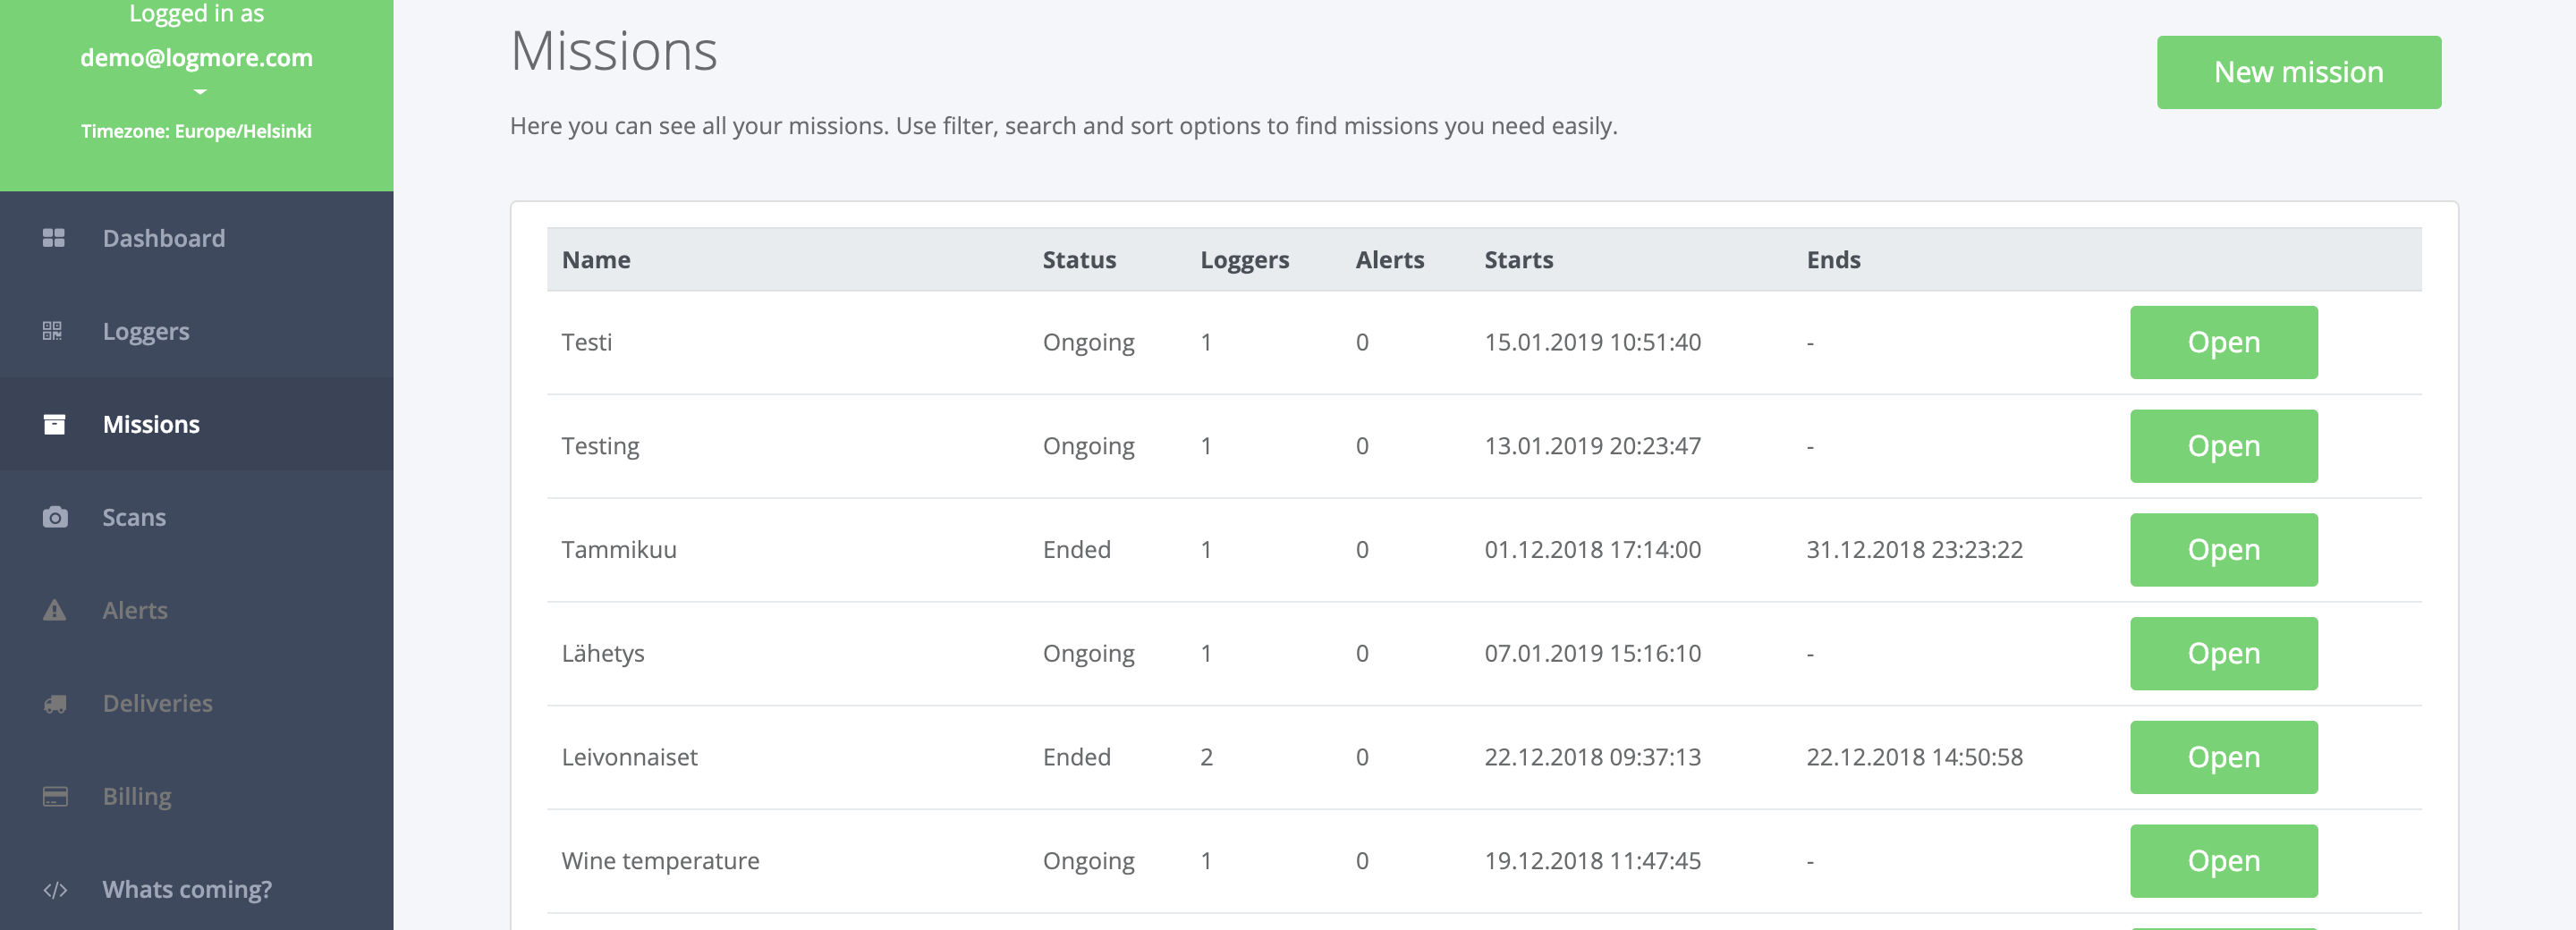Click the Whats coming code icon
Image resolution: width=2576 pixels, height=930 pixels.
55,890
